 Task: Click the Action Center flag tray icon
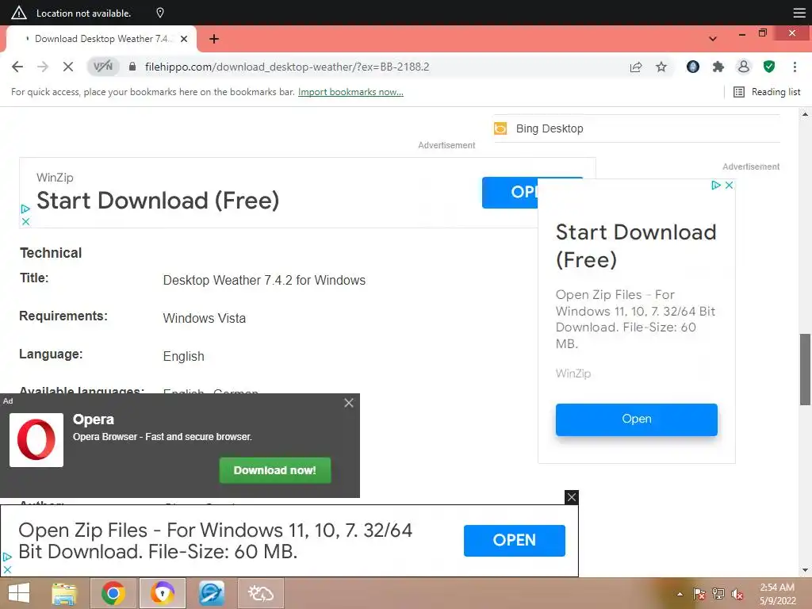699,594
